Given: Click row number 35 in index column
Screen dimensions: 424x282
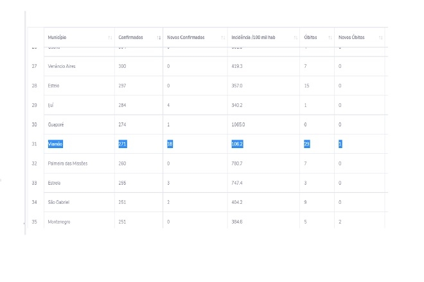Looking at the screenshot, I should click(x=34, y=222).
